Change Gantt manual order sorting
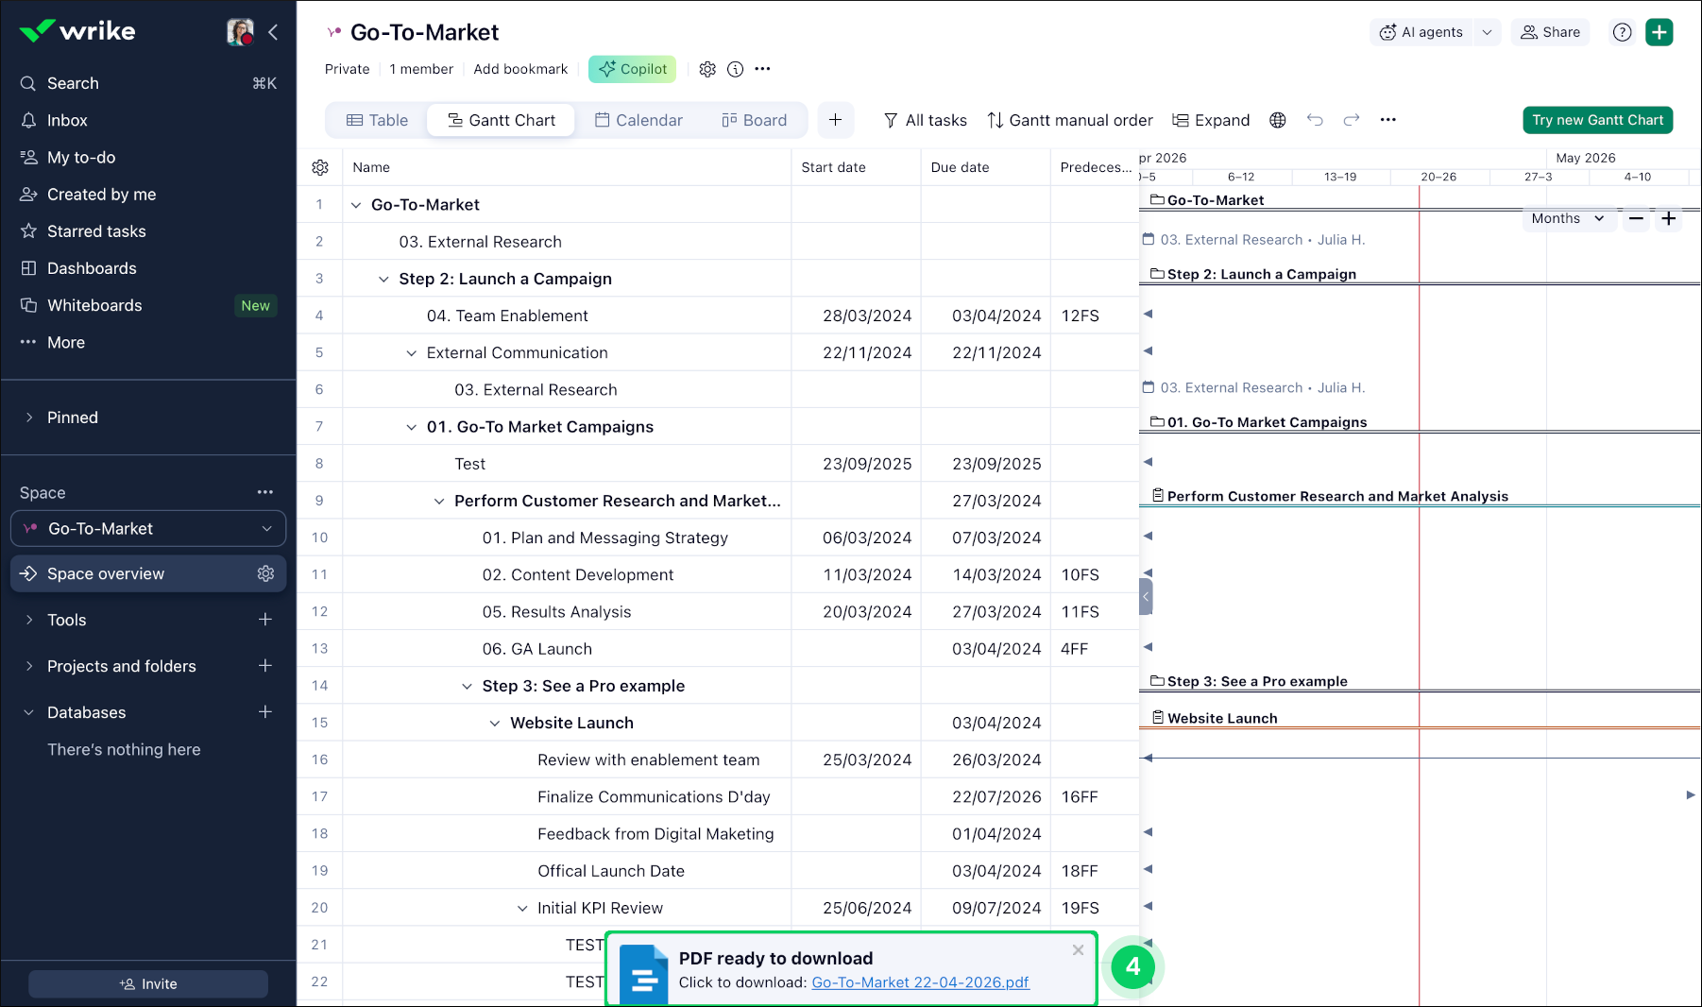The image size is (1702, 1007). [x=1070, y=120]
